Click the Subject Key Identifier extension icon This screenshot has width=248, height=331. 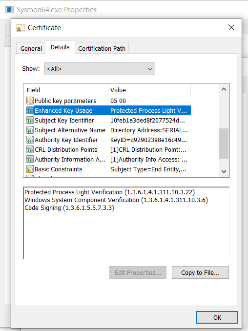click(30, 120)
